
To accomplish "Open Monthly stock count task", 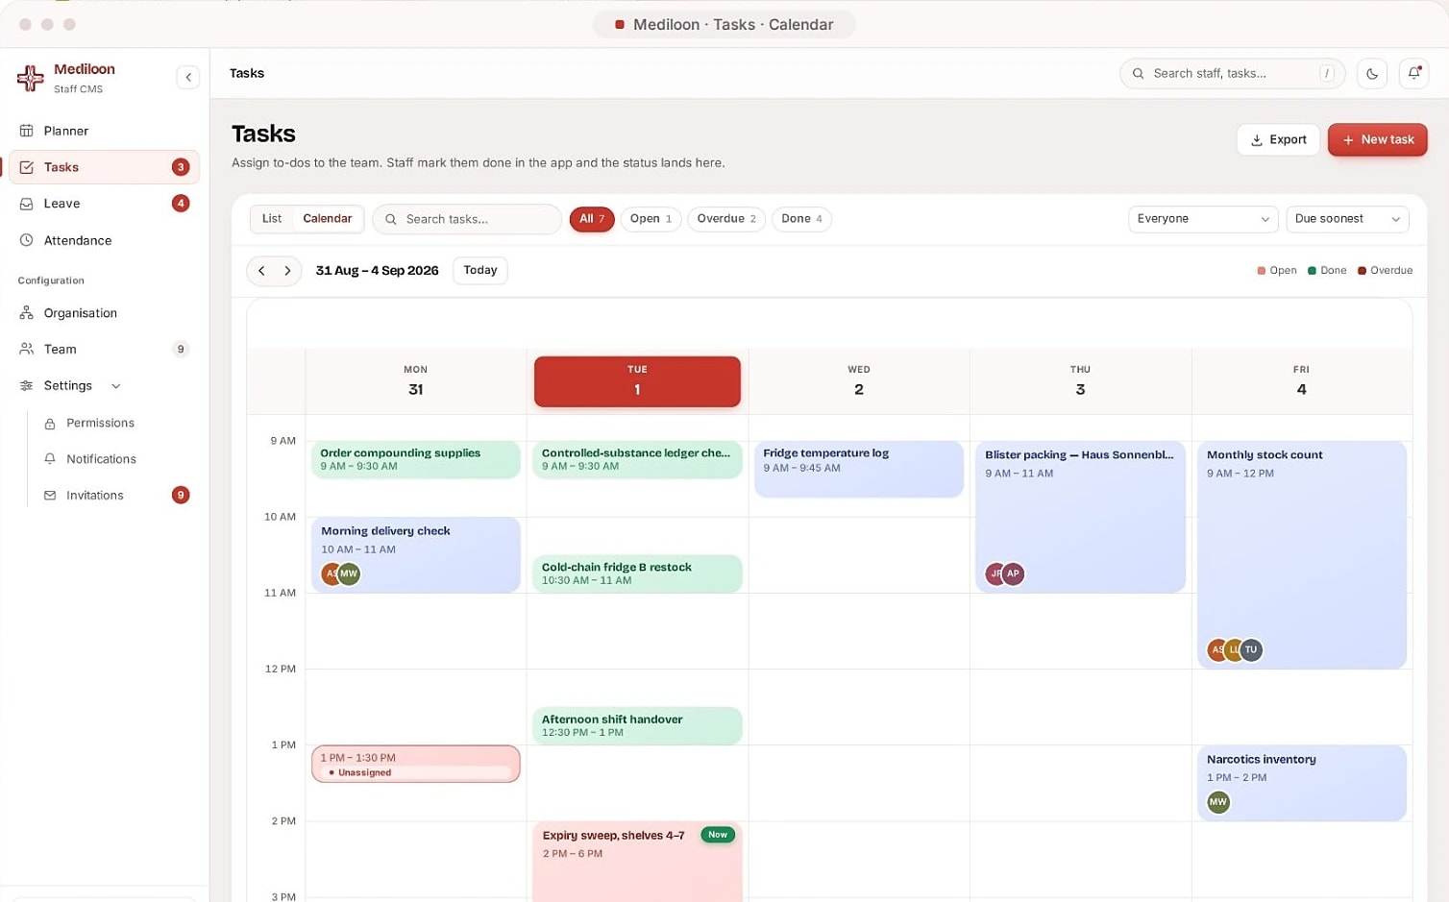I will tap(1302, 555).
